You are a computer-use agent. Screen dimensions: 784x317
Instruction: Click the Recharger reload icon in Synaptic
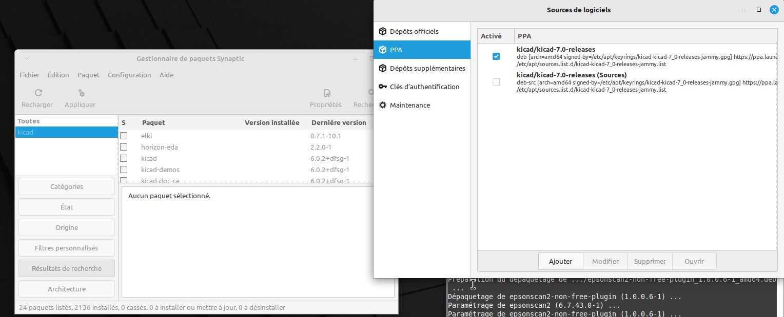pos(38,93)
